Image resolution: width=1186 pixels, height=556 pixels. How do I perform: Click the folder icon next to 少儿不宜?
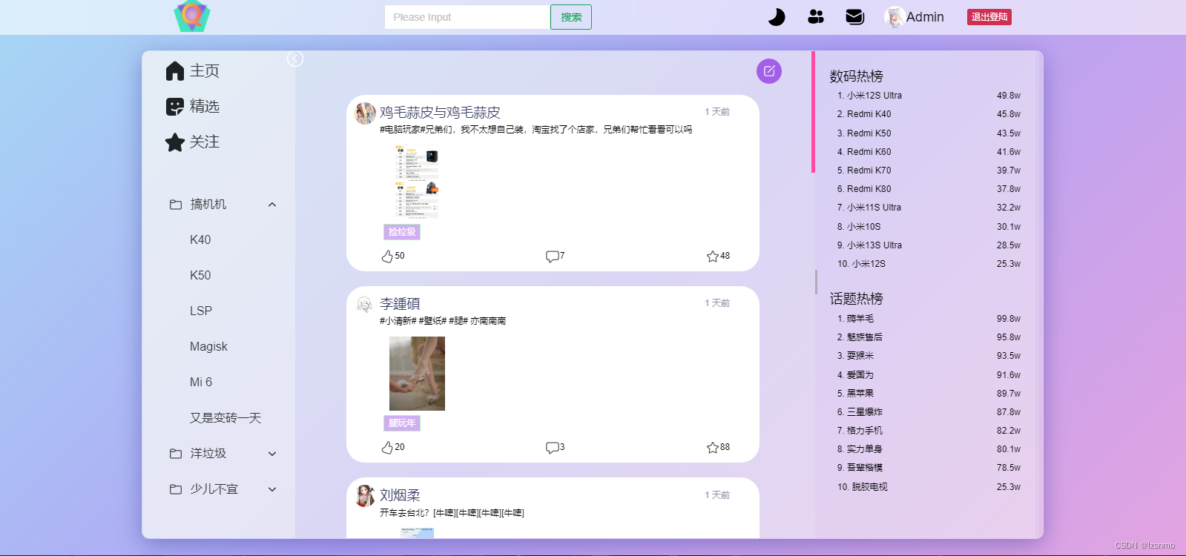click(176, 489)
